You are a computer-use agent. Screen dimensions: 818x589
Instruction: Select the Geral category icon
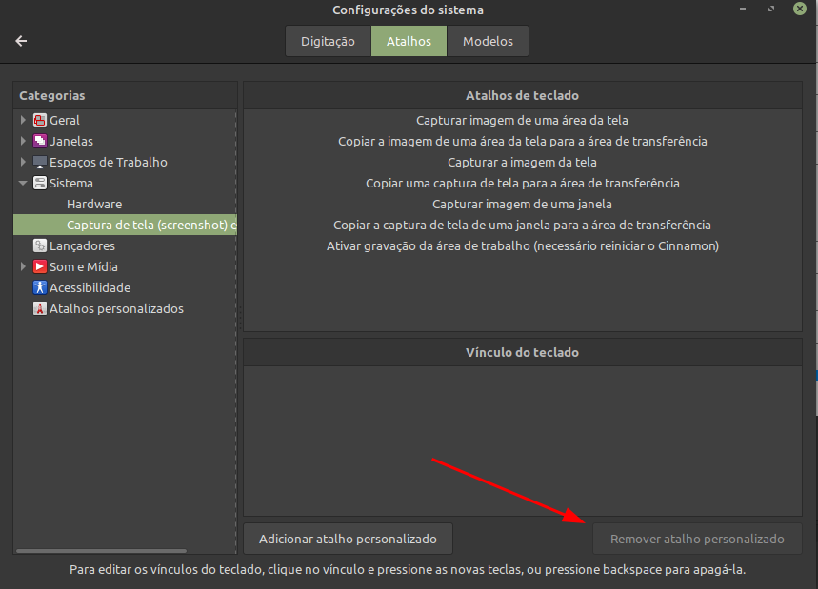[x=40, y=120]
